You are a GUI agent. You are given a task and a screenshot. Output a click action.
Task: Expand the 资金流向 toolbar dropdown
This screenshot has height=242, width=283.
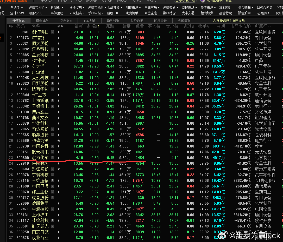coord(246,8)
